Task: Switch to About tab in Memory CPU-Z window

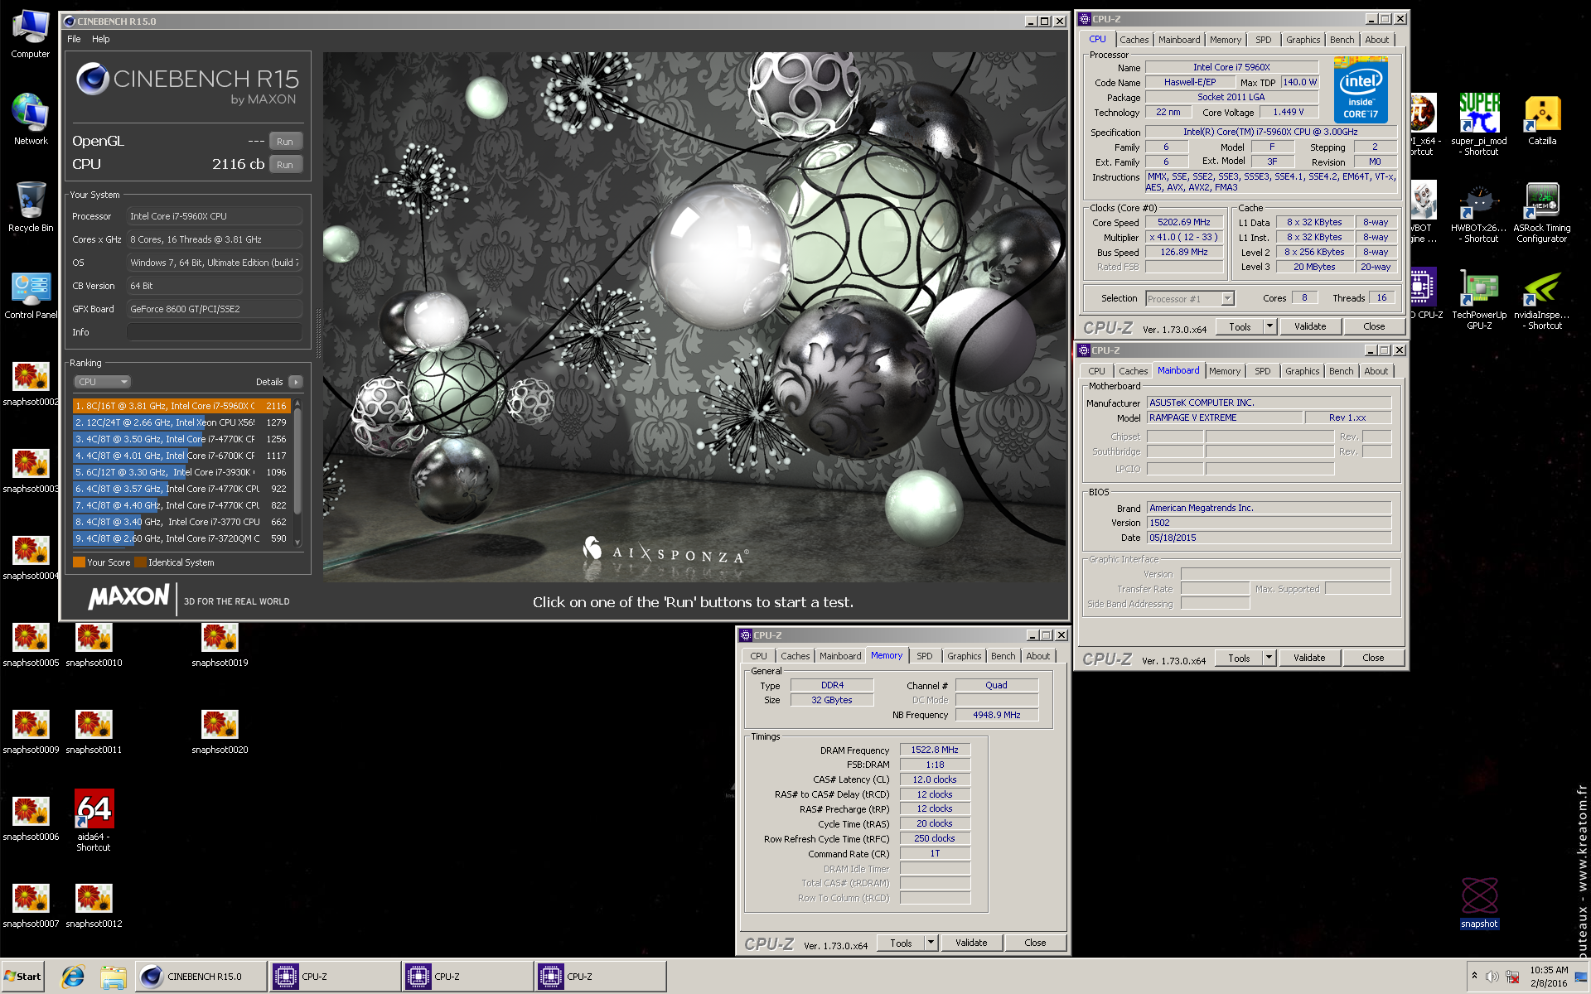Action: (x=1037, y=656)
